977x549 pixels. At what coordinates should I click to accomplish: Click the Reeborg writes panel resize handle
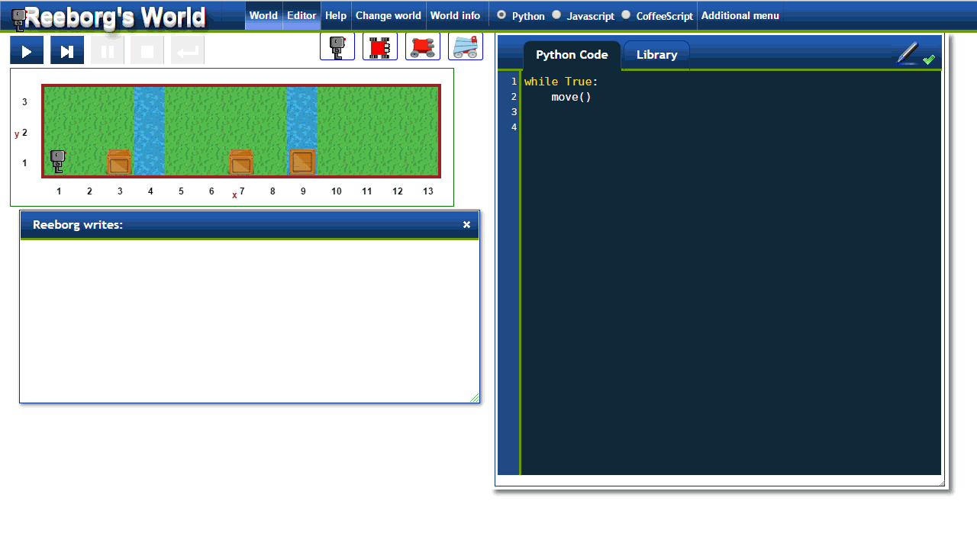[474, 397]
